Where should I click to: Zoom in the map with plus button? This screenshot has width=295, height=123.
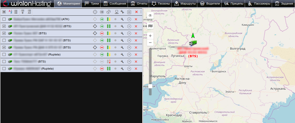pyautogui.click(x=150, y=36)
